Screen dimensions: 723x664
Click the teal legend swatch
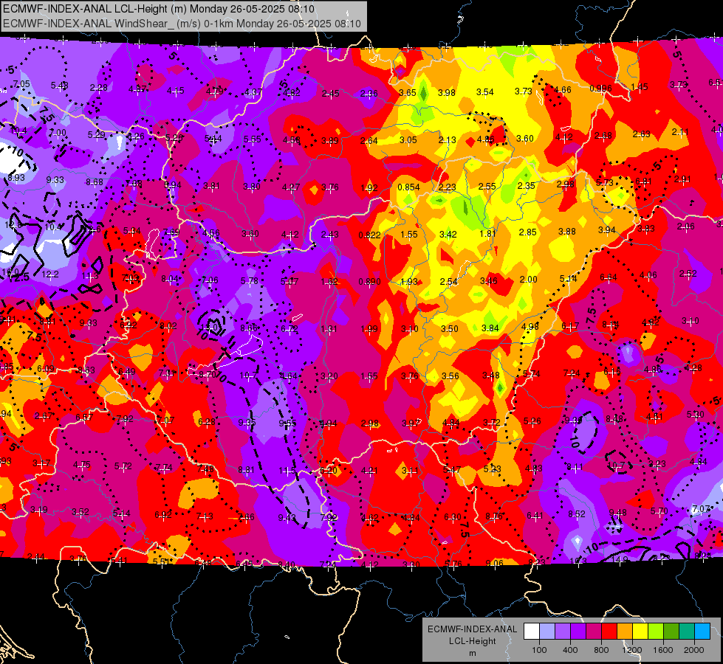pyautogui.click(x=687, y=632)
